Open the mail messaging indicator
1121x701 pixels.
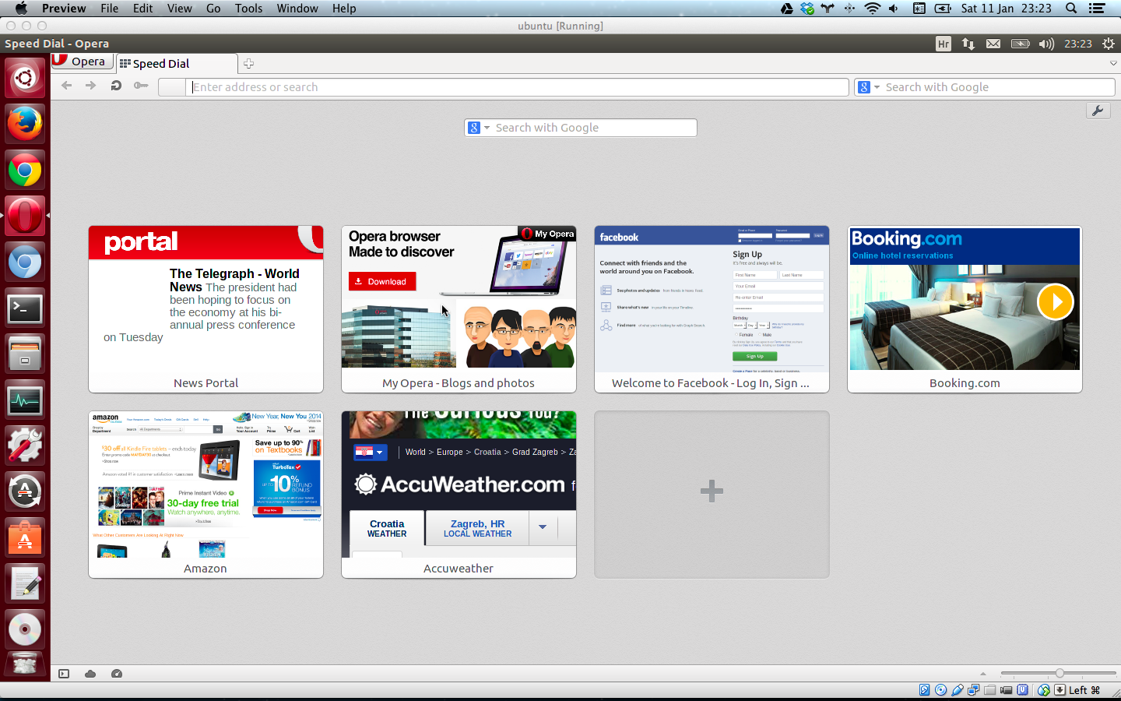point(993,44)
